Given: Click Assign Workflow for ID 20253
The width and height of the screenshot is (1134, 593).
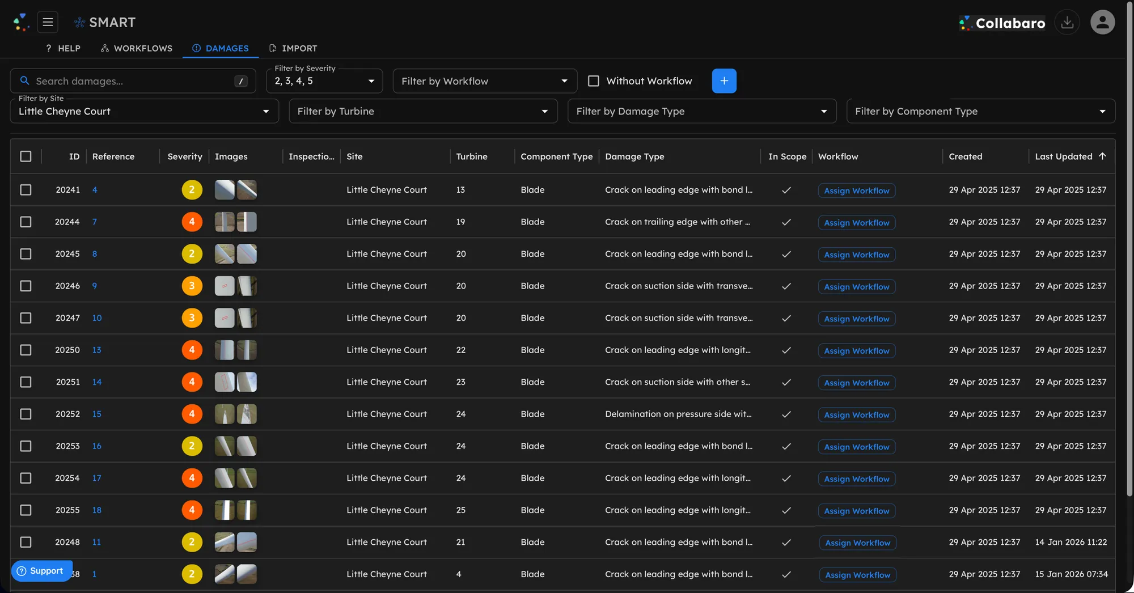Looking at the screenshot, I should tap(857, 447).
